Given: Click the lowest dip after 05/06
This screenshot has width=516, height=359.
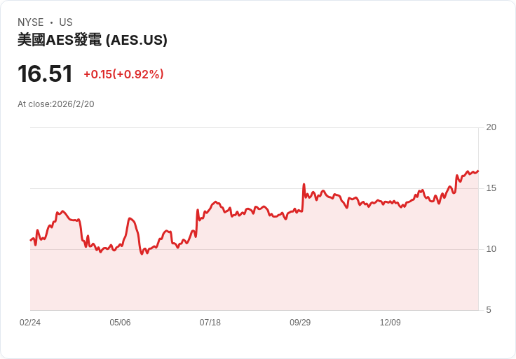Looking at the screenshot, I should (142, 253).
